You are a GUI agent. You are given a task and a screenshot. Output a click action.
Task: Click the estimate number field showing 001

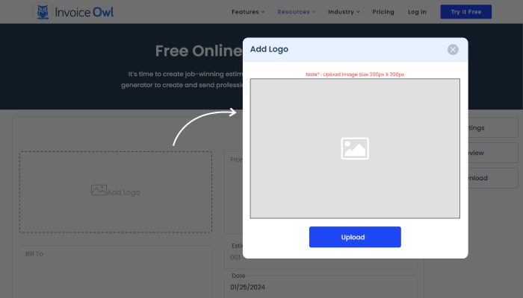click(x=235, y=257)
